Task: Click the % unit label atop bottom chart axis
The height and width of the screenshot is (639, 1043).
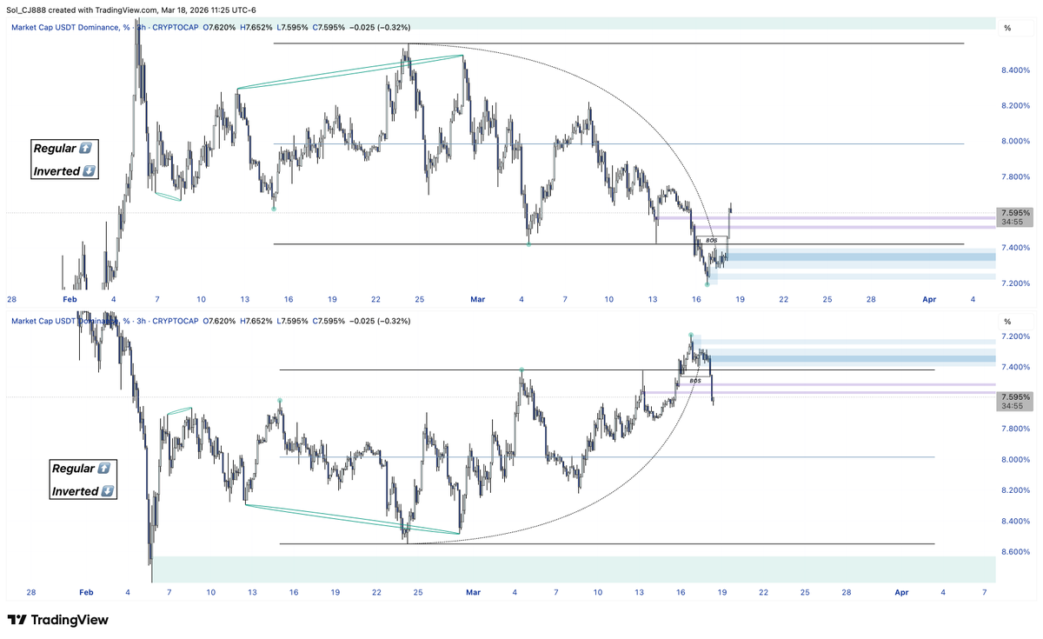Action: pos(1007,322)
